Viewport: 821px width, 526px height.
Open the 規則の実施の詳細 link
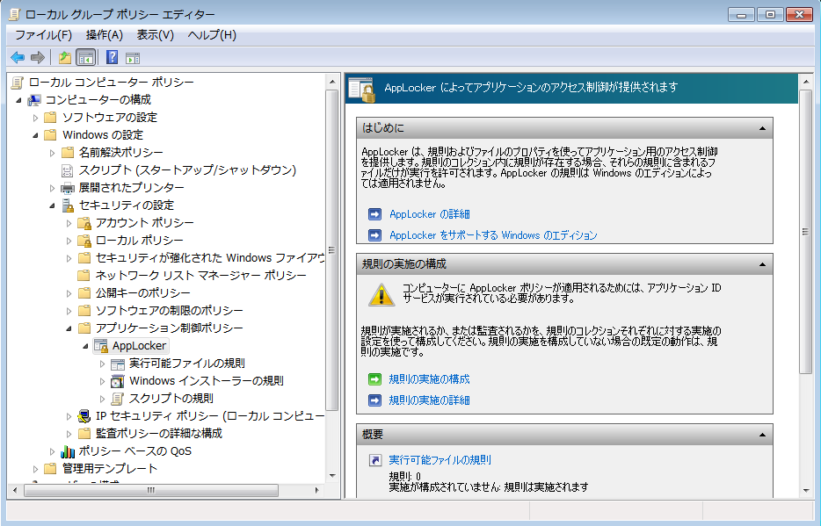click(x=429, y=400)
